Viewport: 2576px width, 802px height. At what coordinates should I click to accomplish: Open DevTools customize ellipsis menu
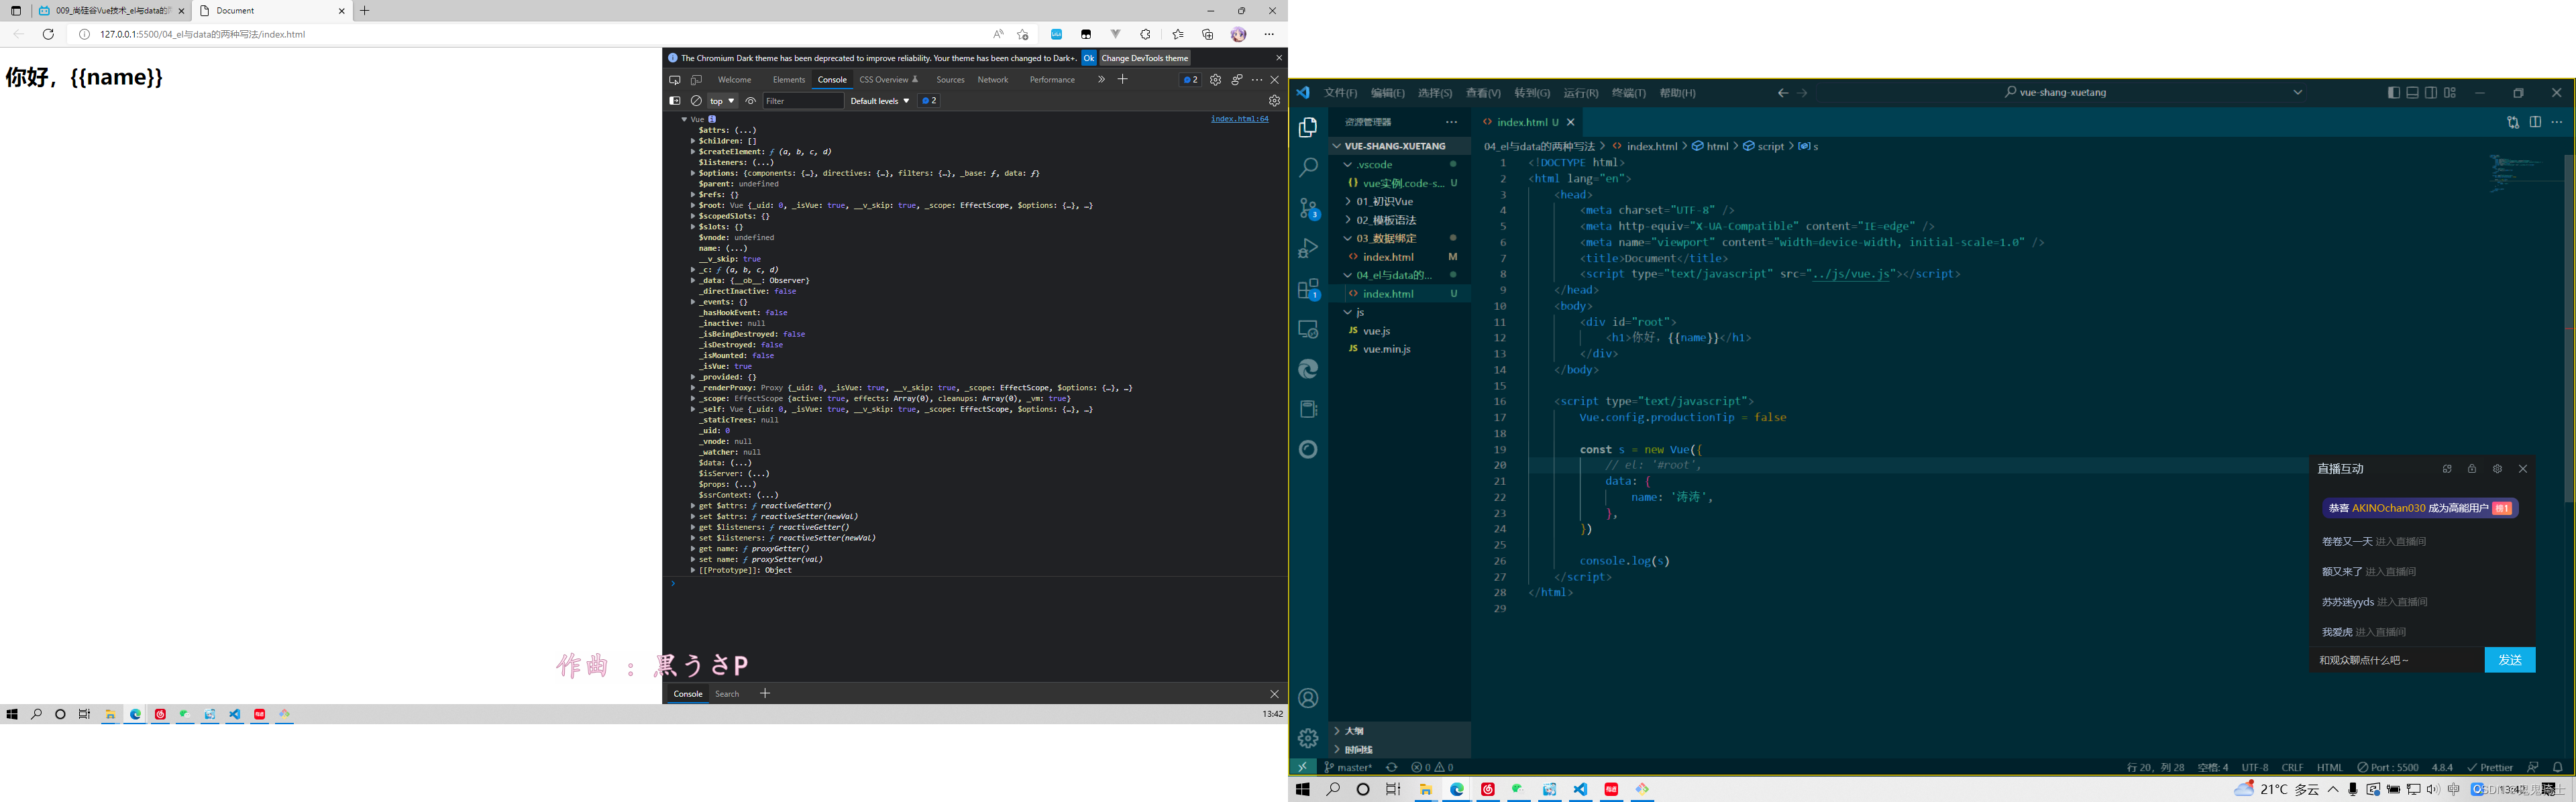click(x=1257, y=80)
